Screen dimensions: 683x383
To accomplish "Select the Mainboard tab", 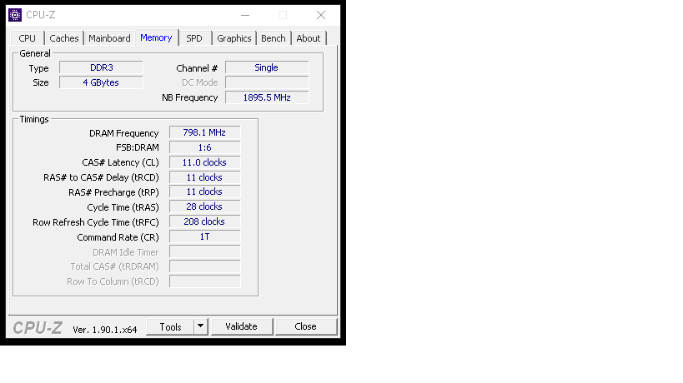I will [109, 38].
